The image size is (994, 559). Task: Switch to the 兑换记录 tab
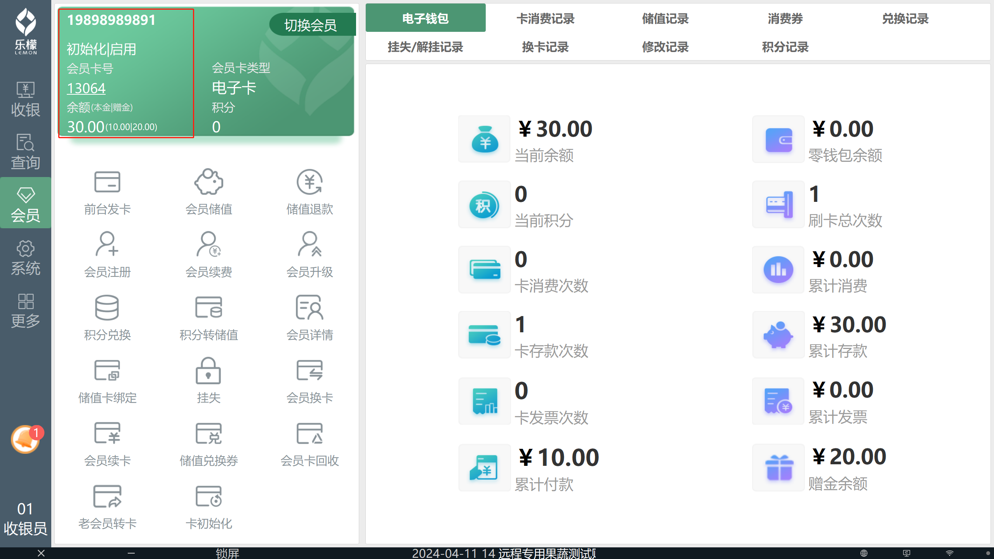(x=905, y=18)
